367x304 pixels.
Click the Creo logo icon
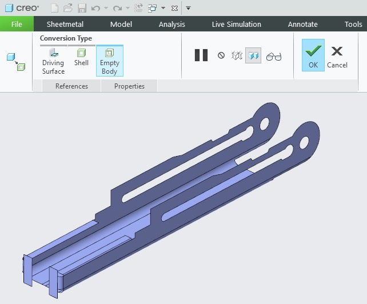(9, 8)
